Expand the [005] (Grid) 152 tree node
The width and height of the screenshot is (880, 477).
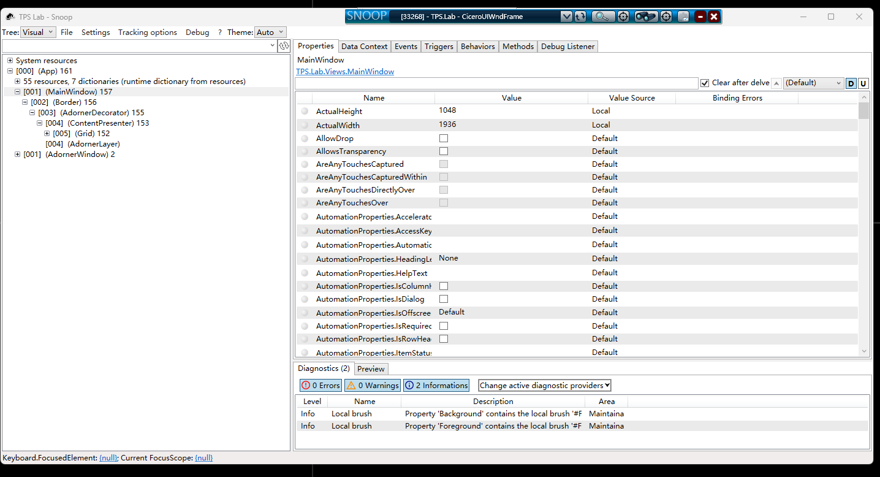click(x=47, y=134)
